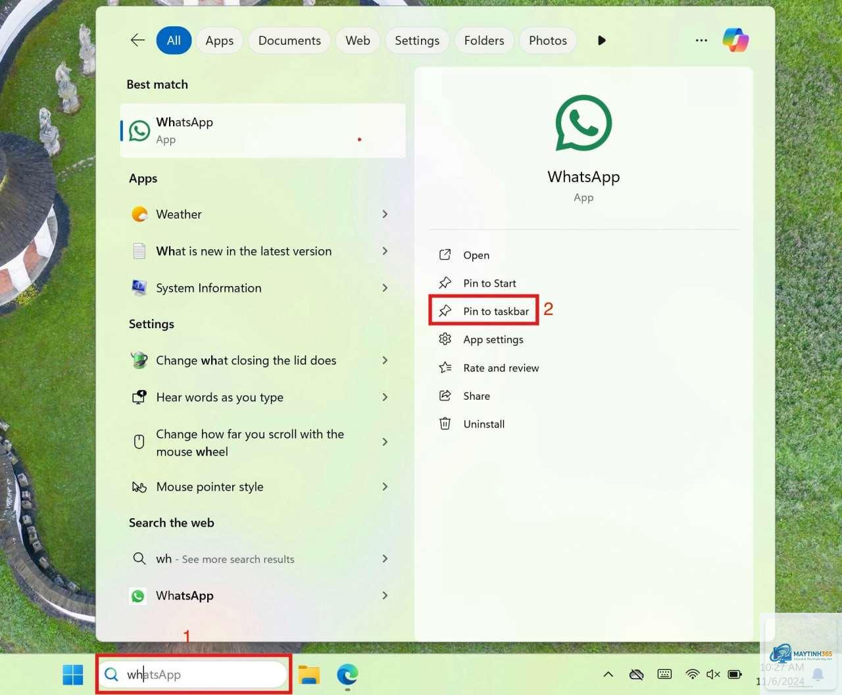This screenshot has height=695, width=842.
Task: Expand the mouse wheel scroll setting chevron
Action: [x=385, y=442]
